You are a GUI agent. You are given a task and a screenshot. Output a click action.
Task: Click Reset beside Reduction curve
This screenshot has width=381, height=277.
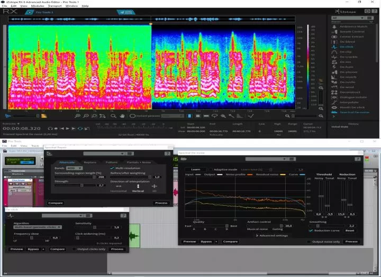pos(350,231)
